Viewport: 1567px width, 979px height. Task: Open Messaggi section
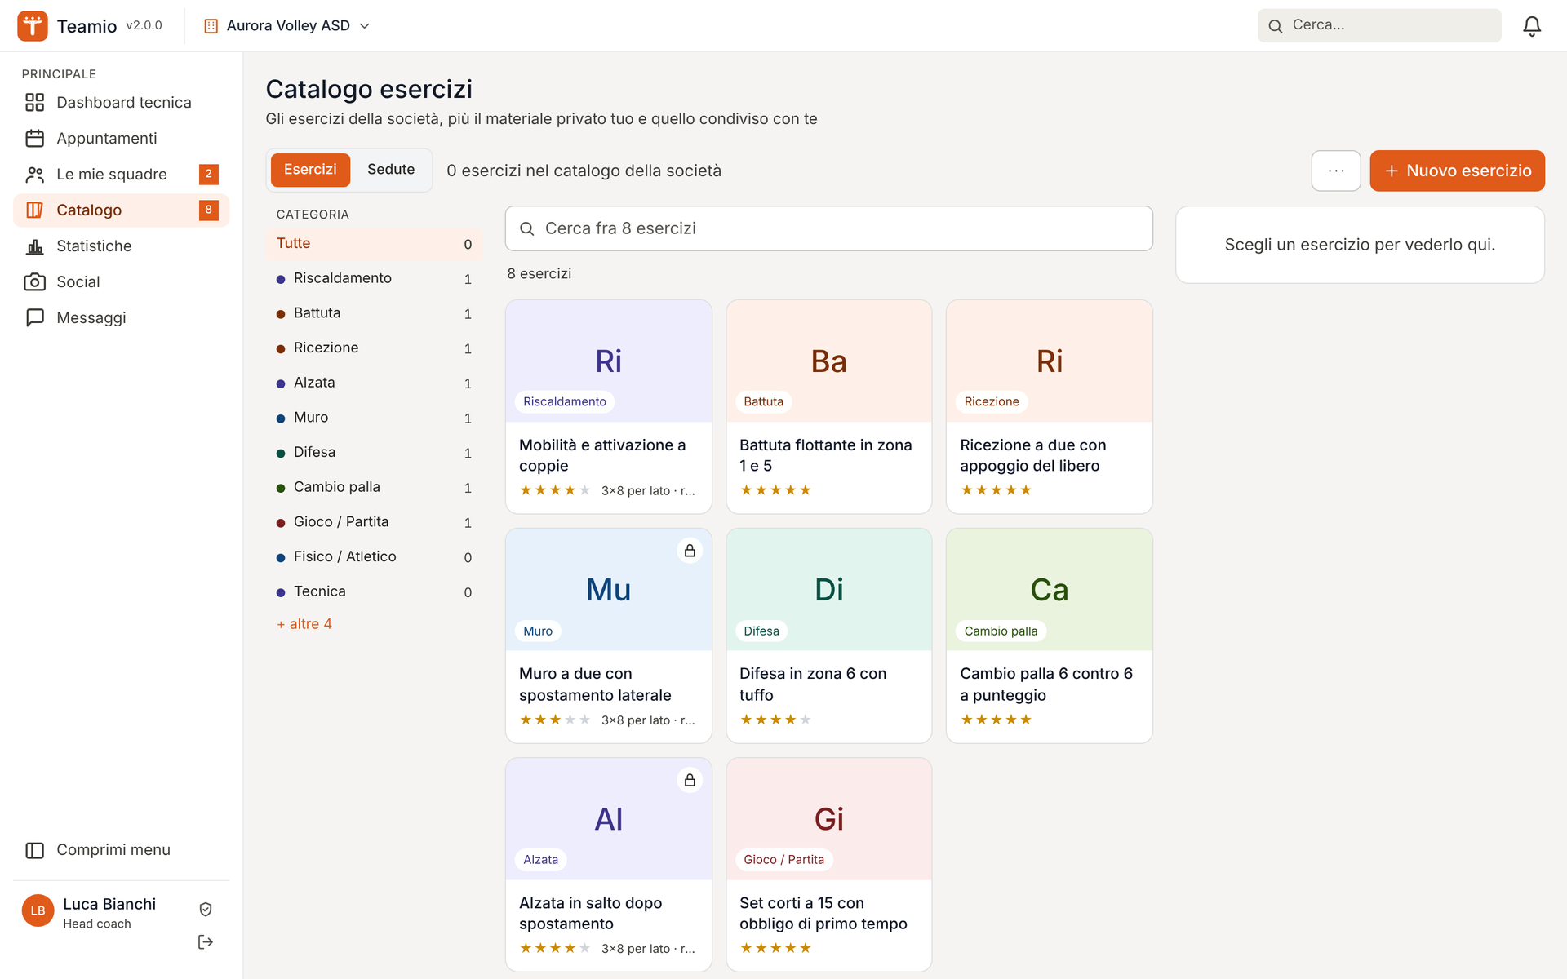[122, 317]
